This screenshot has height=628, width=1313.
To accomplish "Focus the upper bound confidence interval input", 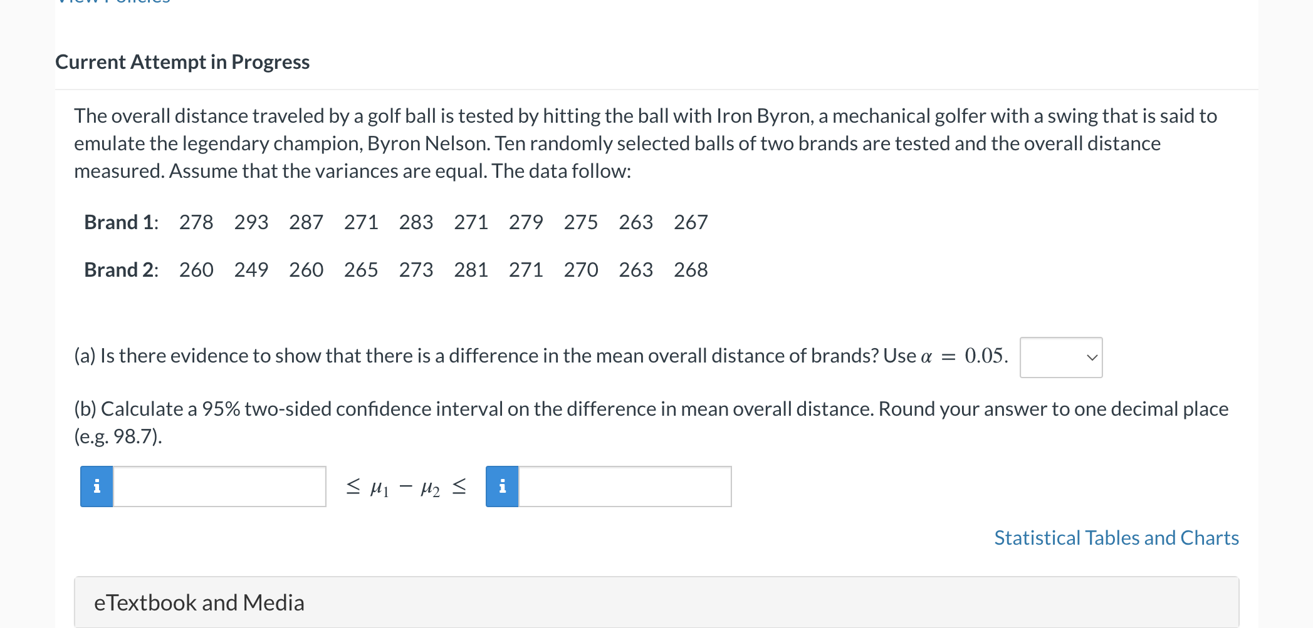I will point(625,486).
